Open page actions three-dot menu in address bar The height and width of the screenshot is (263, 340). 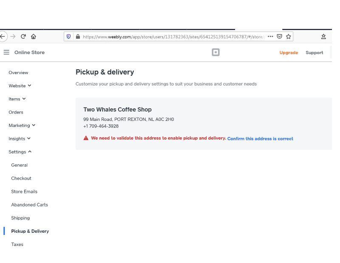pyautogui.click(x=270, y=37)
